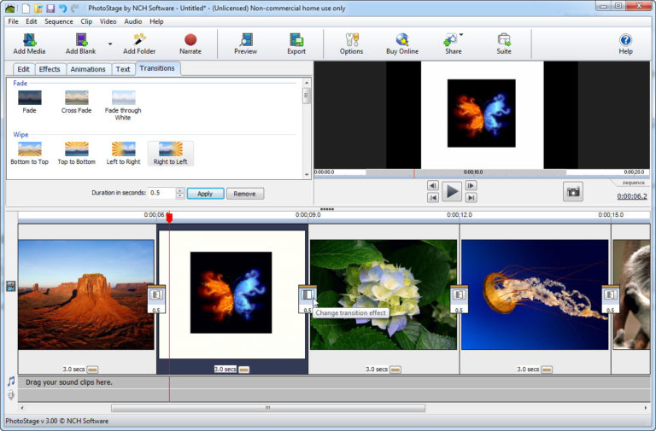The image size is (656, 431).
Task: Open the Help toolbar icon
Action: [x=625, y=40]
